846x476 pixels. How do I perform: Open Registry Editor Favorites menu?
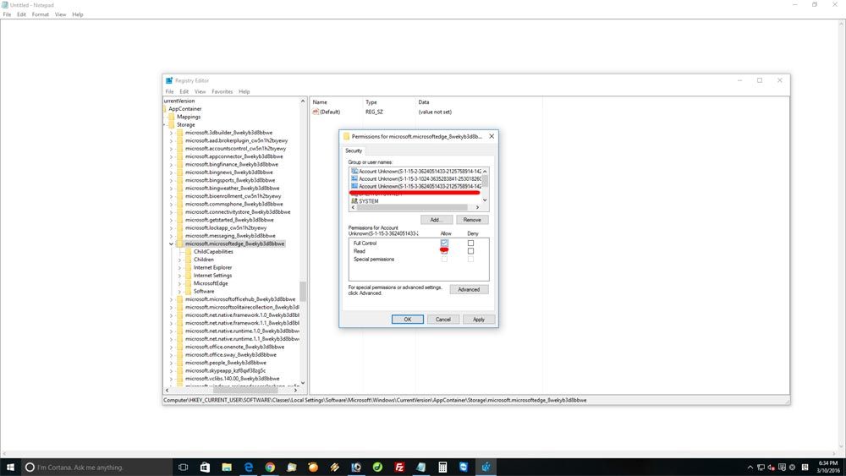(222, 91)
